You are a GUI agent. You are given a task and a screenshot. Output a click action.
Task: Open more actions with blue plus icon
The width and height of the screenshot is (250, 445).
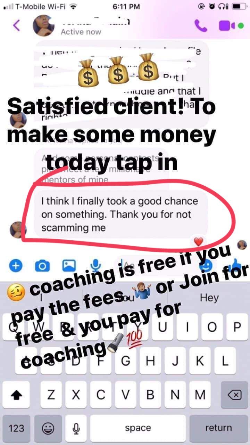click(x=15, y=266)
